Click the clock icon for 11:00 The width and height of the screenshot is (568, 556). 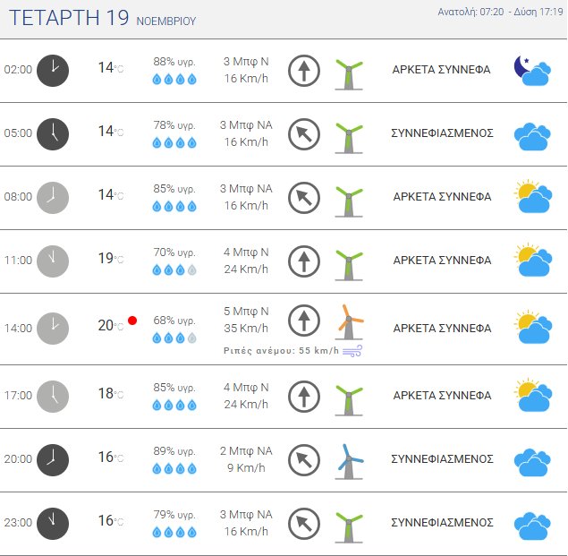[53, 261]
